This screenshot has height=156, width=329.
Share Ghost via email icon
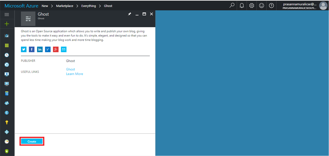64,49
